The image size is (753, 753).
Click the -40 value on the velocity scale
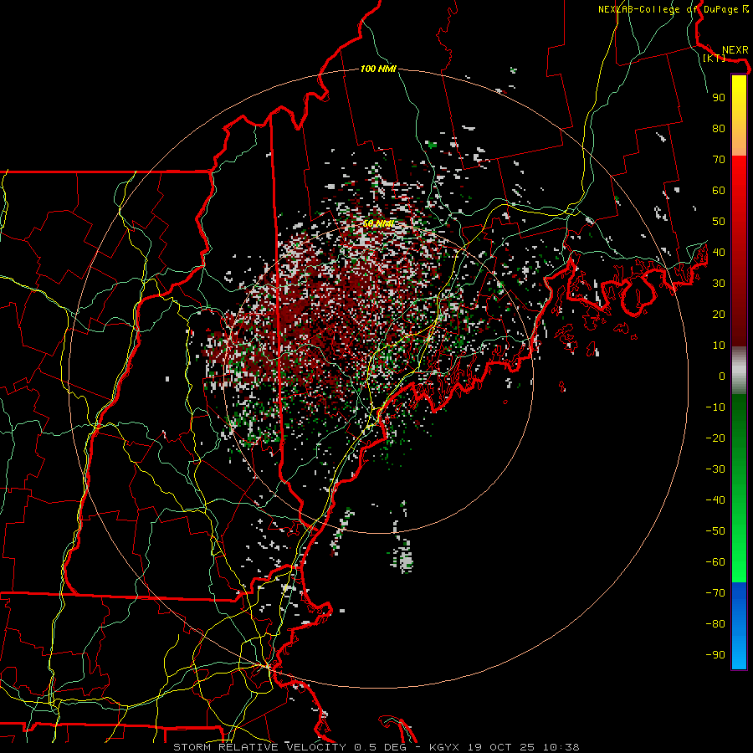pyautogui.click(x=715, y=500)
